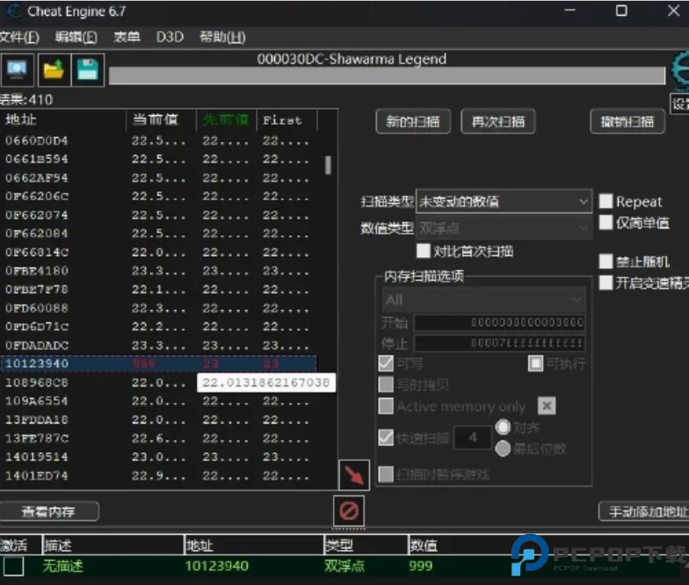The width and height of the screenshot is (689, 585).
Task: Enable the 开启变速精灵 checkbox
Action: [606, 283]
